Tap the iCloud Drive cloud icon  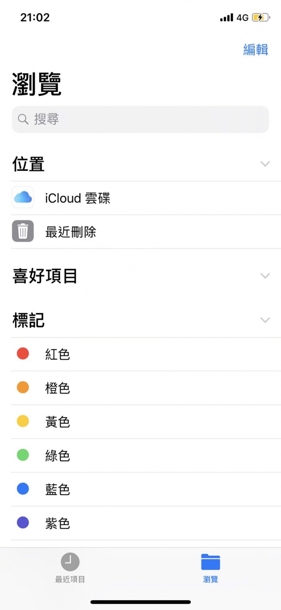[x=23, y=197]
